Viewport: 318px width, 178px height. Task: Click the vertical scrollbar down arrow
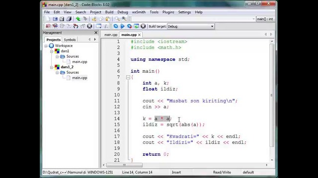tap(272, 160)
